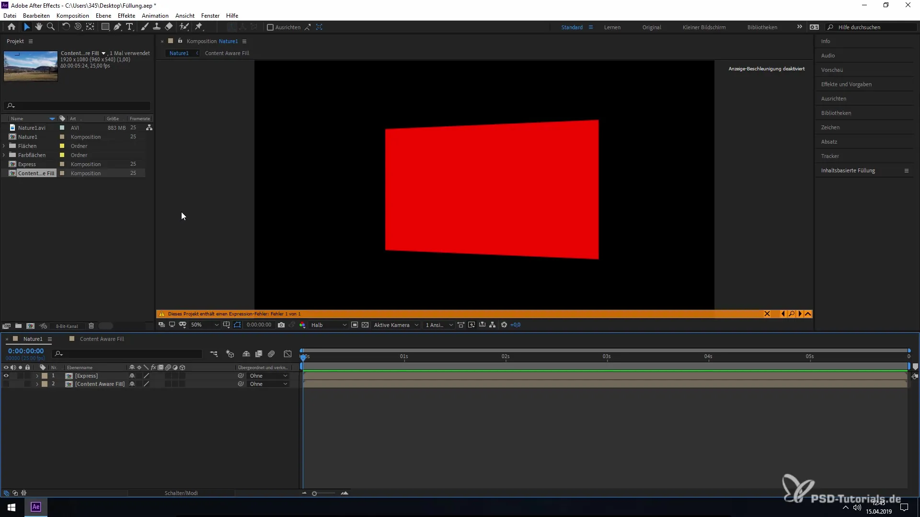Open the 50% magnification dropdown
The width and height of the screenshot is (920, 517).
pos(205,325)
